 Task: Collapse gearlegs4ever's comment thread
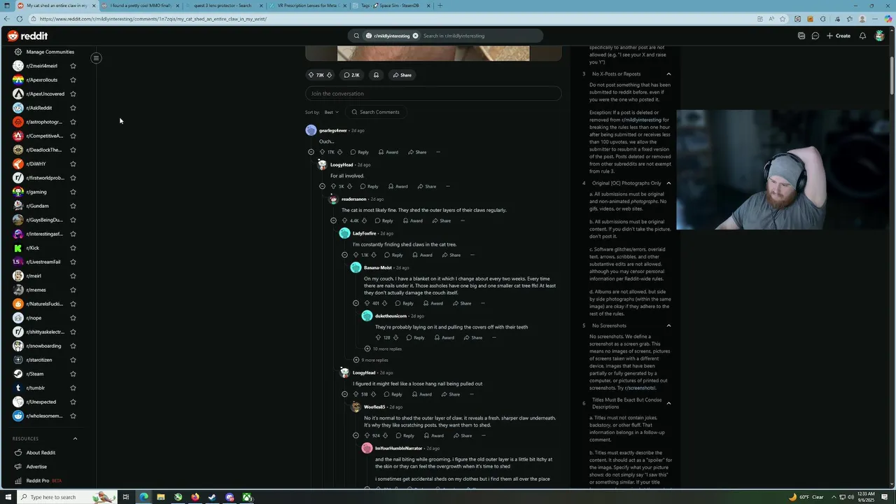tap(311, 152)
